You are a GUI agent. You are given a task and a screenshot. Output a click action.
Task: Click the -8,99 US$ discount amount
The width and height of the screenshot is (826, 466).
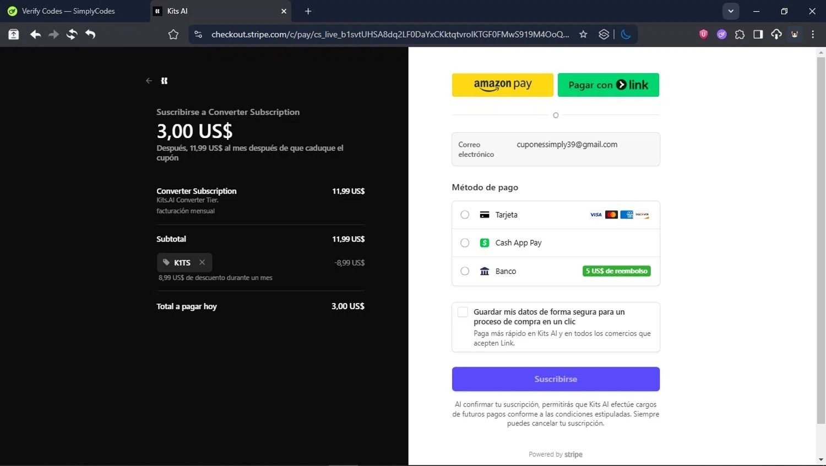(x=349, y=263)
